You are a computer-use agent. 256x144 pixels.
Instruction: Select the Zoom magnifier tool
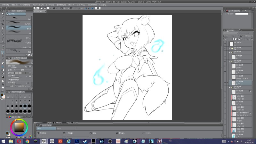click(x=3, y=14)
